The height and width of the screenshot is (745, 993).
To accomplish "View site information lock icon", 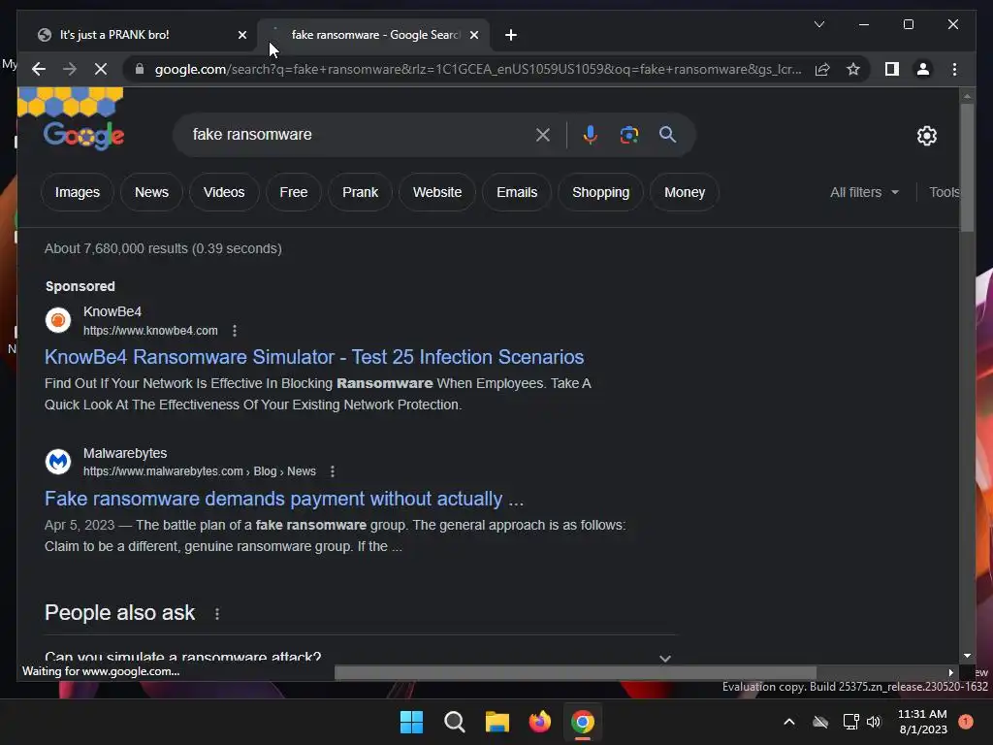I will pyautogui.click(x=140, y=69).
